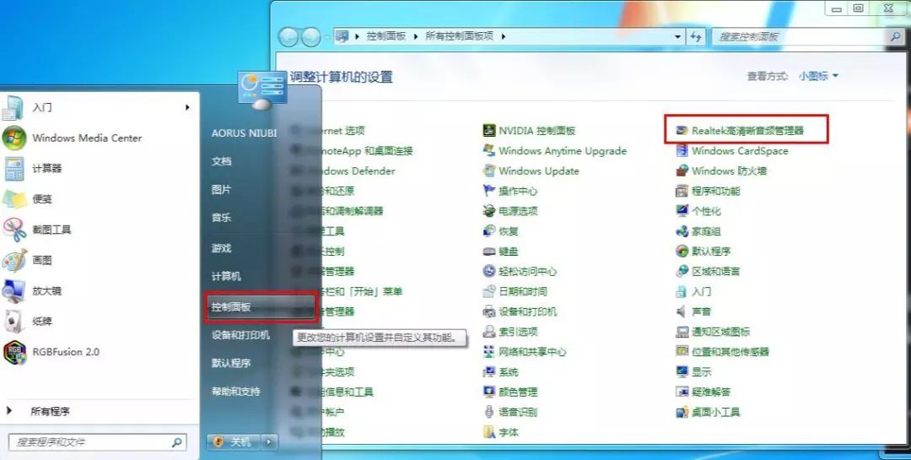The width and height of the screenshot is (911, 460).
Task: Open 图片 in Start menu
Action: pyautogui.click(x=221, y=190)
